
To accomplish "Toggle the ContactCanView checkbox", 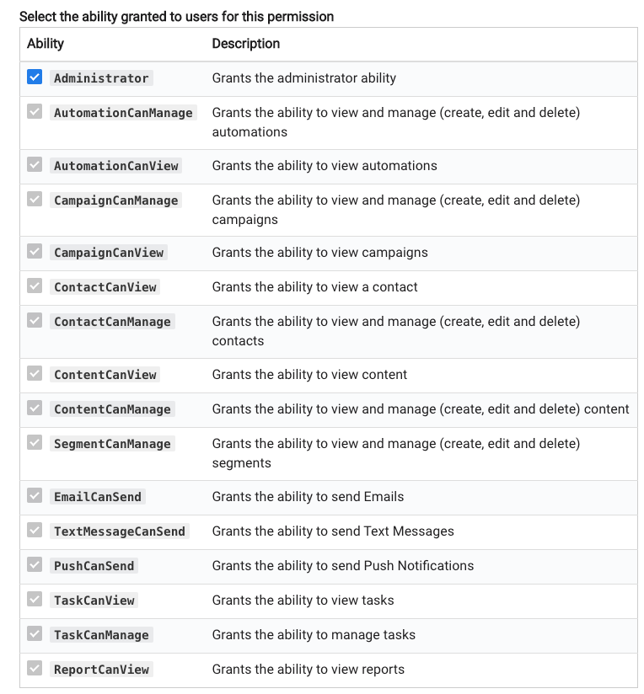I will tap(35, 286).
